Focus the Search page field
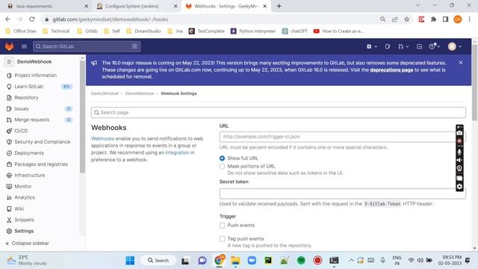The width and height of the screenshot is (478, 269). pyautogui.click(x=279, y=113)
